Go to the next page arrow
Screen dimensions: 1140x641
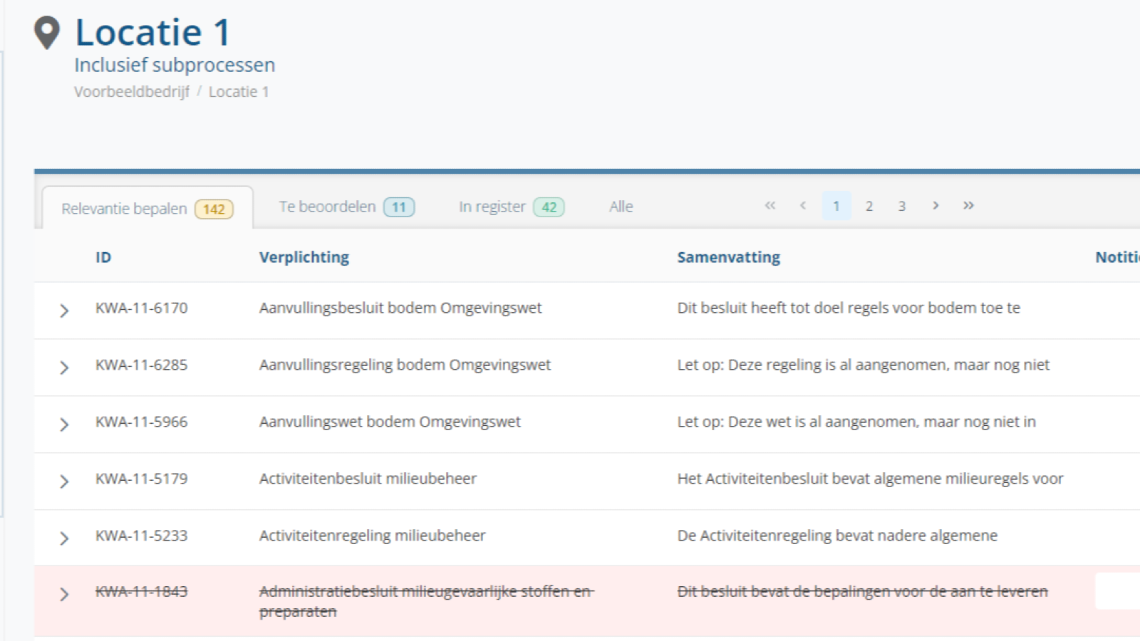click(936, 206)
